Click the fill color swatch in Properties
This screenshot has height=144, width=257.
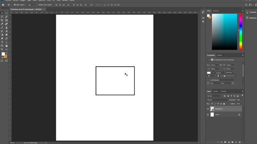click(x=209, y=73)
